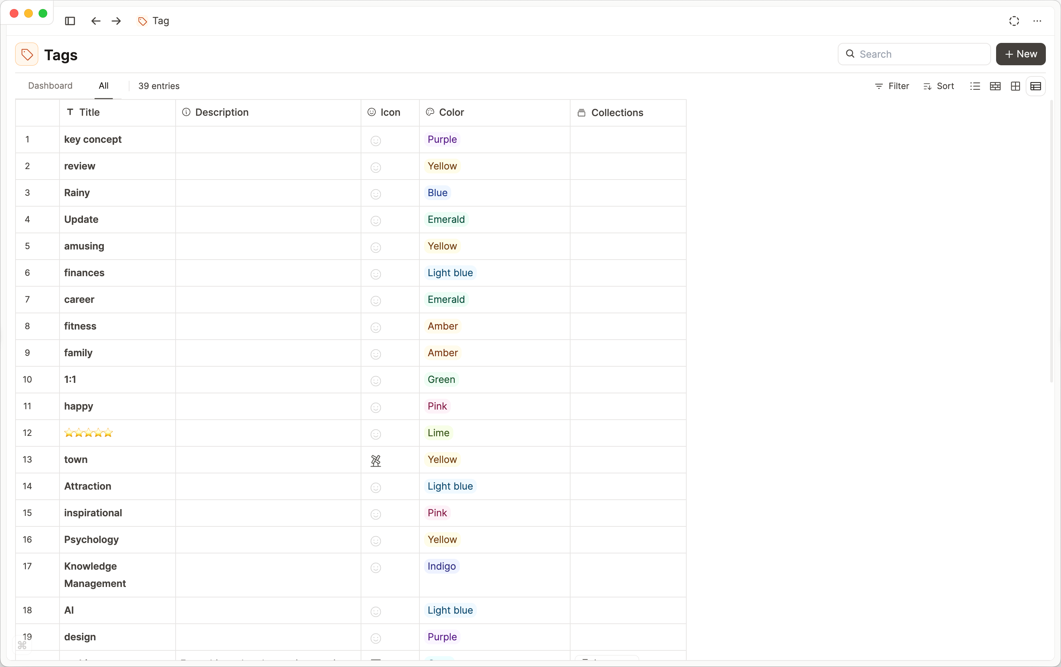The height and width of the screenshot is (667, 1061).
Task: Switch to list view
Action: [976, 86]
